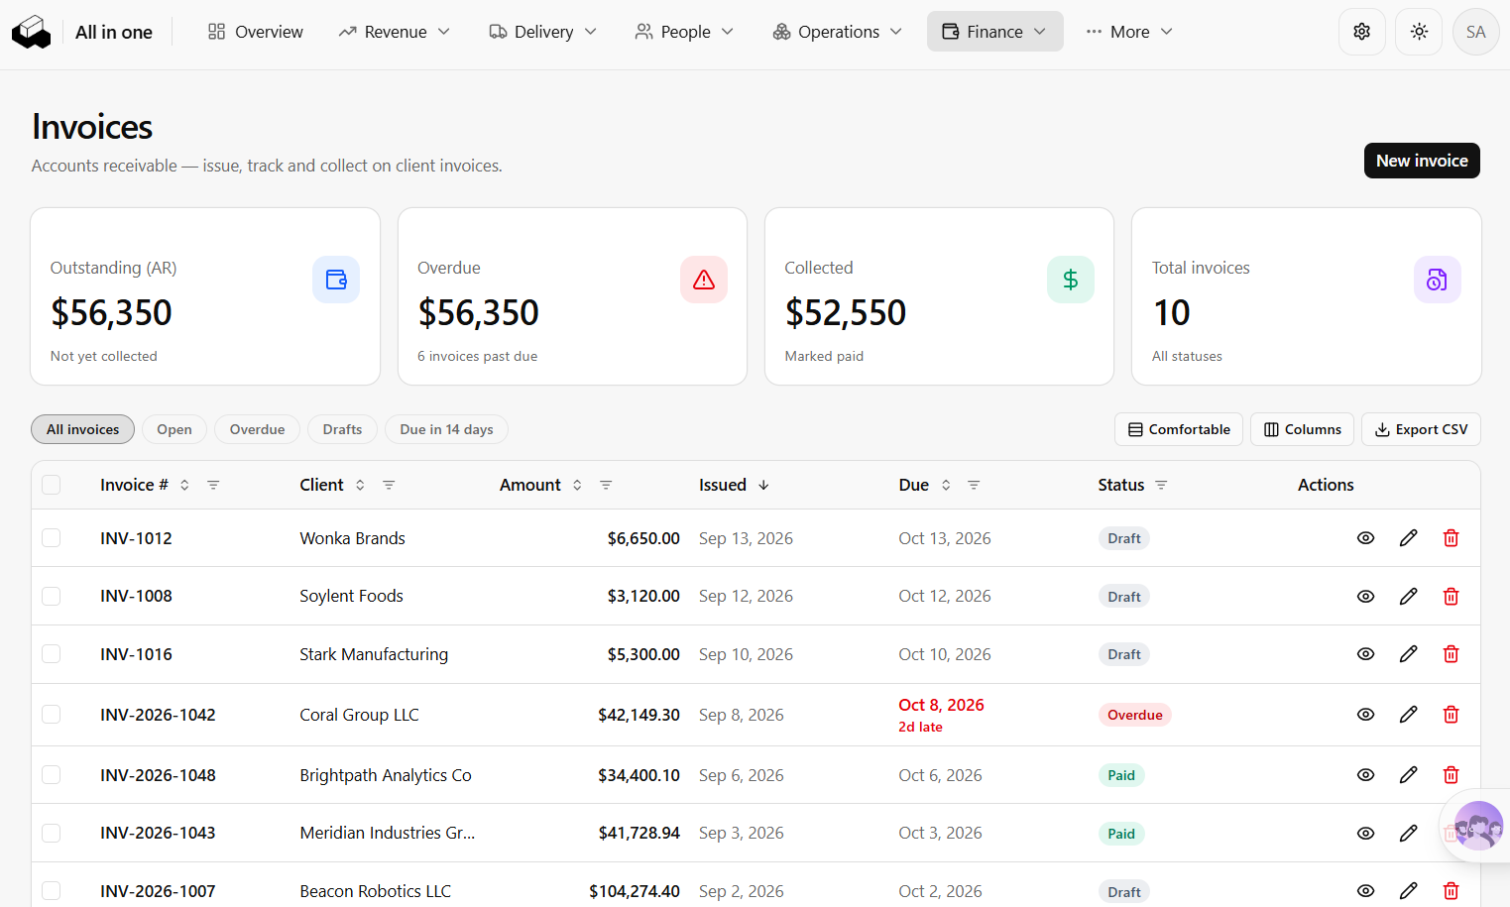Filter by Due in 14 days
This screenshot has width=1510, height=907.
pos(446,429)
